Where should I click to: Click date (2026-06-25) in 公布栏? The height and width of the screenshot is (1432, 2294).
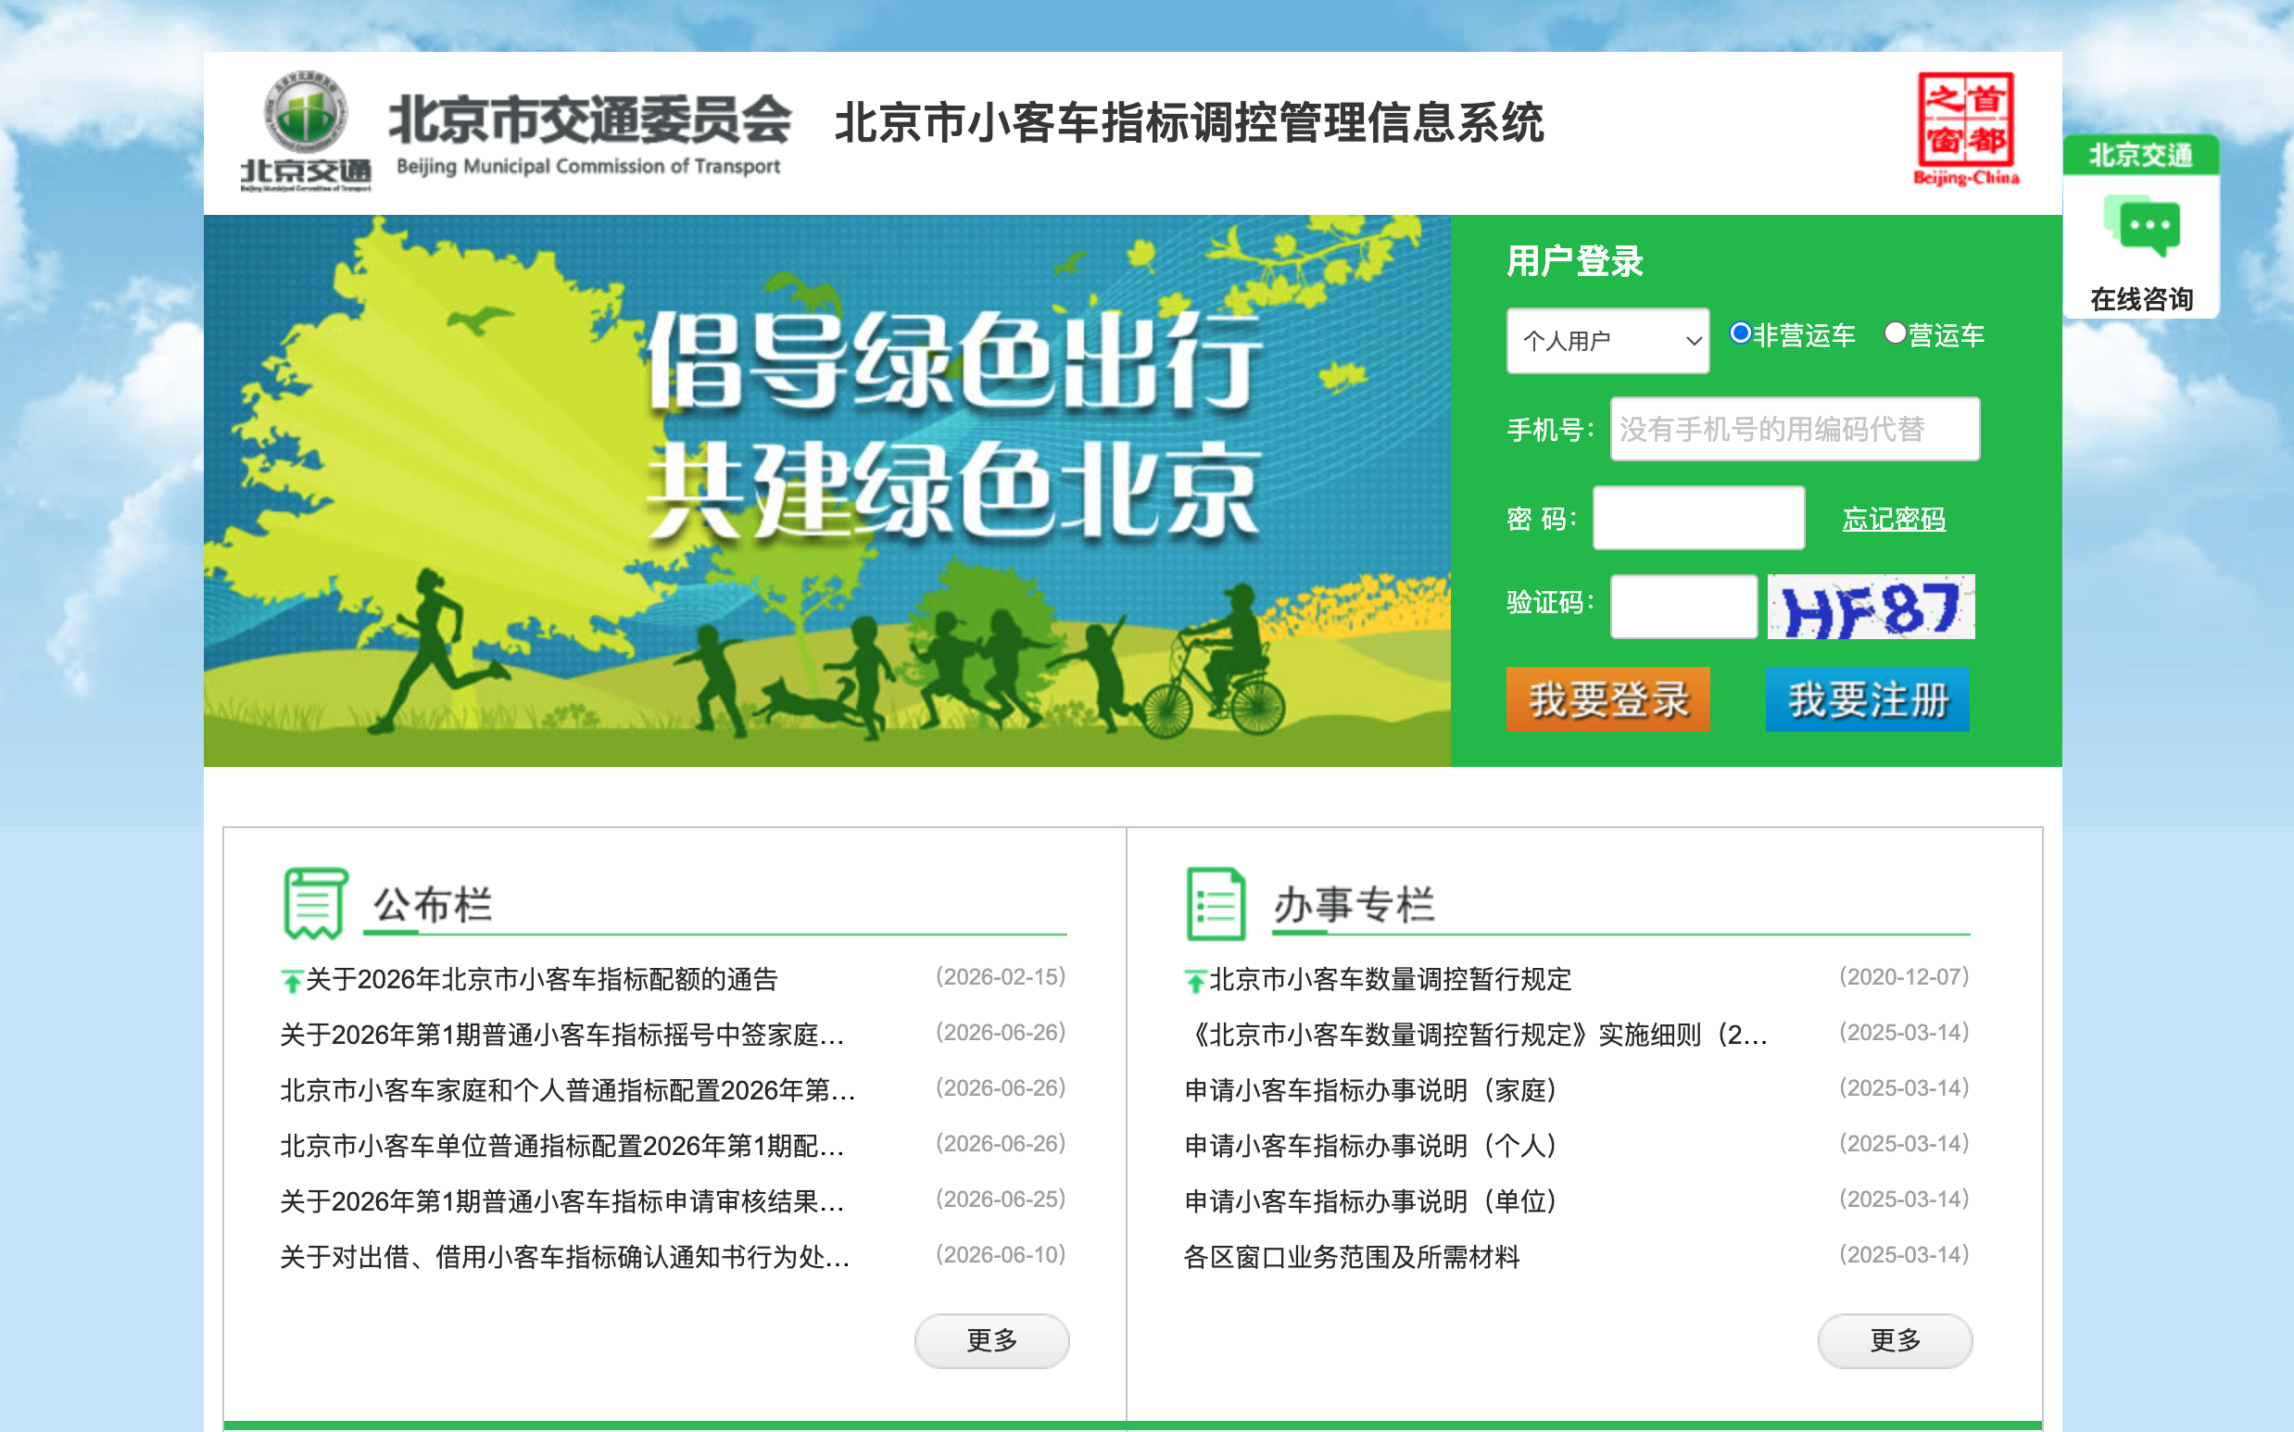point(1001,1200)
